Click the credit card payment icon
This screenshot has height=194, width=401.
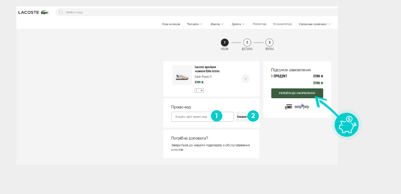coord(288,107)
